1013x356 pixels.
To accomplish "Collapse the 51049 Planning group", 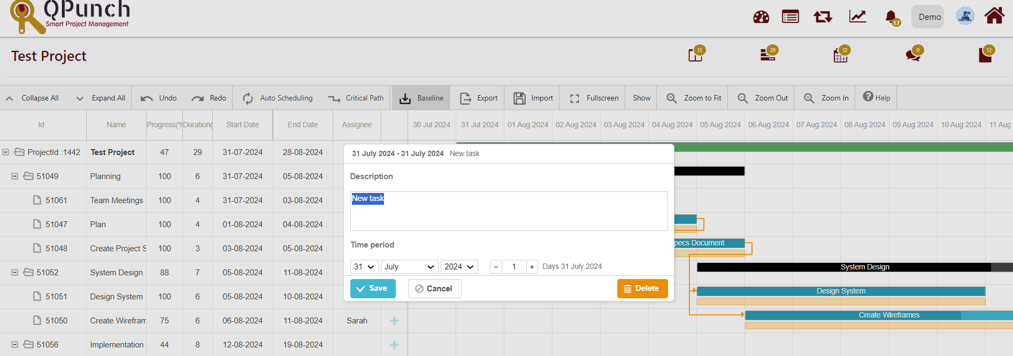I will click(x=15, y=176).
